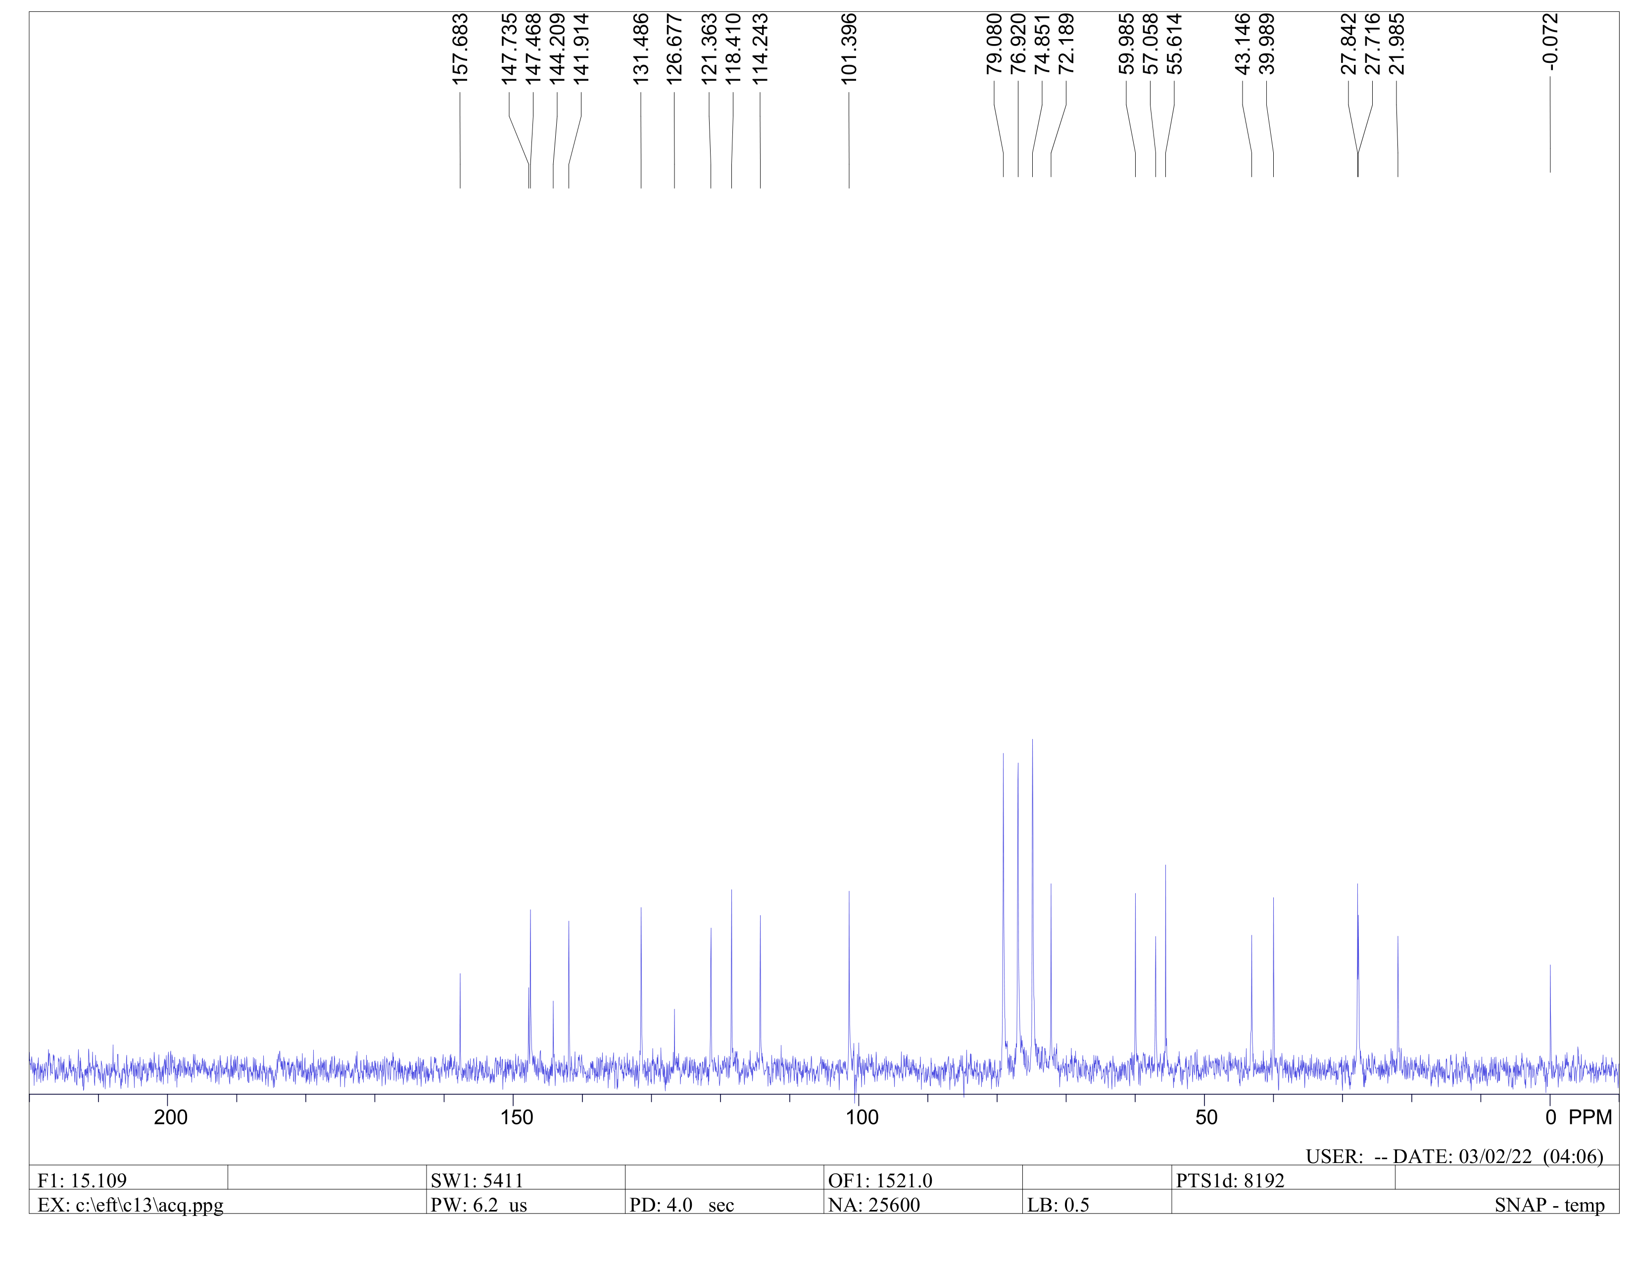Select the 147.468 peak label
The height and width of the screenshot is (1262, 1633).
[x=533, y=49]
